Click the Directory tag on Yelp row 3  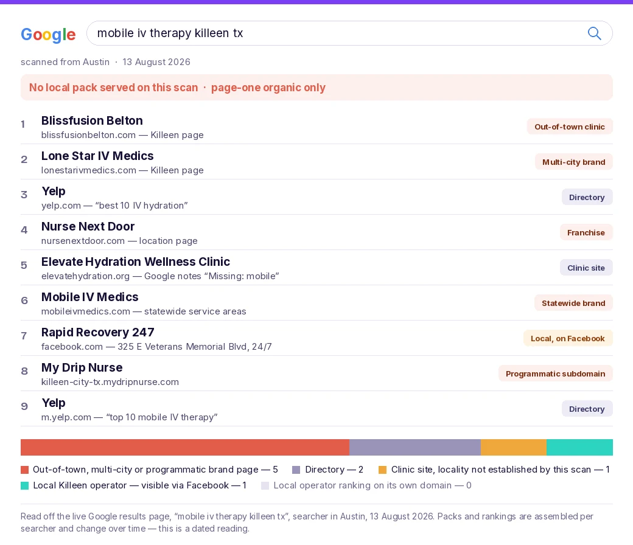(587, 197)
